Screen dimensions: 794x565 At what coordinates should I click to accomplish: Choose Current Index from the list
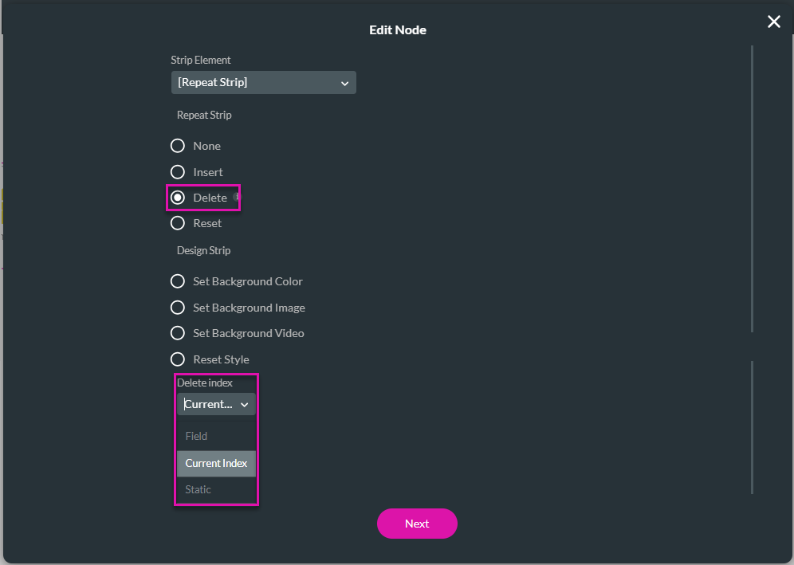tap(215, 463)
